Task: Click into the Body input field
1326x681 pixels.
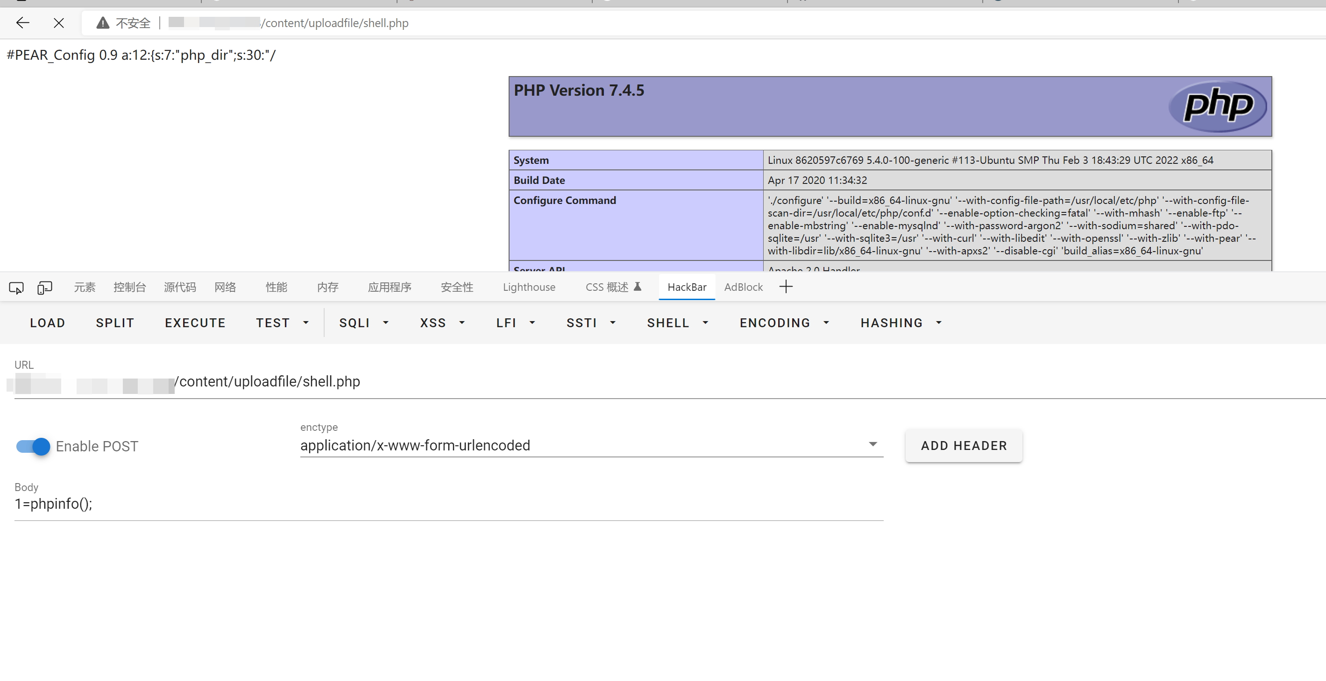Action: pyautogui.click(x=448, y=504)
